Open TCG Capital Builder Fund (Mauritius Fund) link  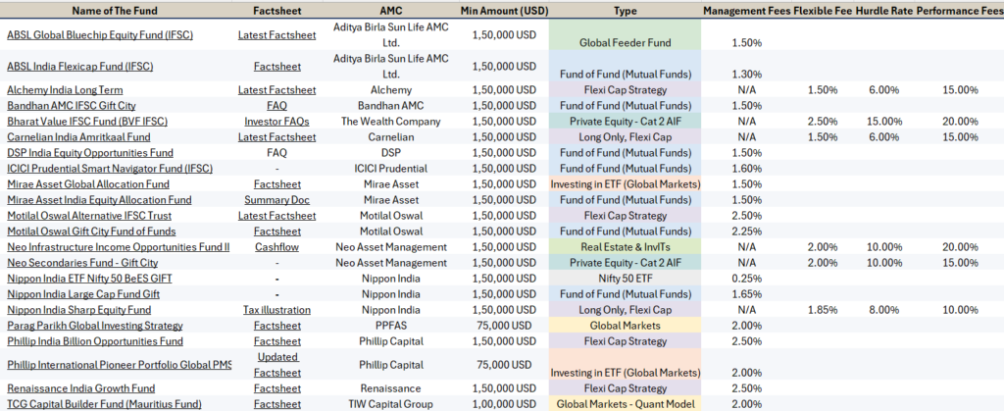(x=104, y=404)
